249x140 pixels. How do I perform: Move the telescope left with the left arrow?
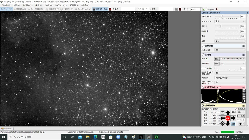point(222,118)
